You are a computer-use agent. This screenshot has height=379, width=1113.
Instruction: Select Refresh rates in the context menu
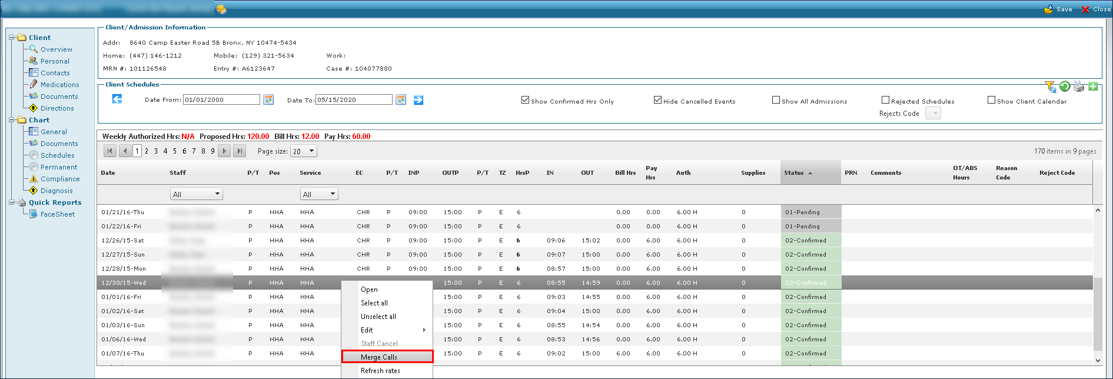click(x=380, y=371)
